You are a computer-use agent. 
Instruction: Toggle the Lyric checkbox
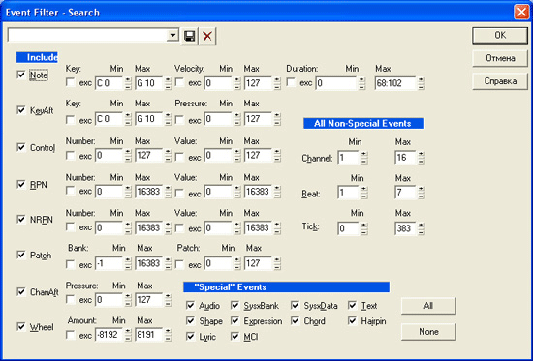(x=190, y=336)
